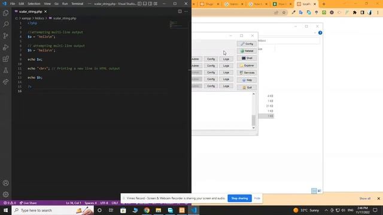Click the blue help icon in File Explorer
Screen dimensions: 383x215
(320, 33)
